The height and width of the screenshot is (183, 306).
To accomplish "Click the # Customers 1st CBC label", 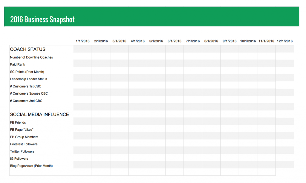I will 26,86.
